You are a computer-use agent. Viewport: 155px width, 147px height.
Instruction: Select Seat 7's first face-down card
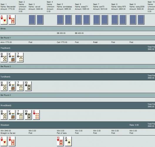click(x=97, y=19)
